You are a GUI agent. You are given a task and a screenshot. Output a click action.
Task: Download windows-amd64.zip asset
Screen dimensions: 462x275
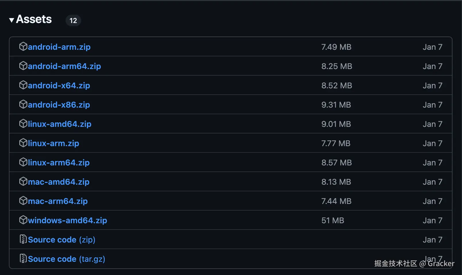point(68,220)
